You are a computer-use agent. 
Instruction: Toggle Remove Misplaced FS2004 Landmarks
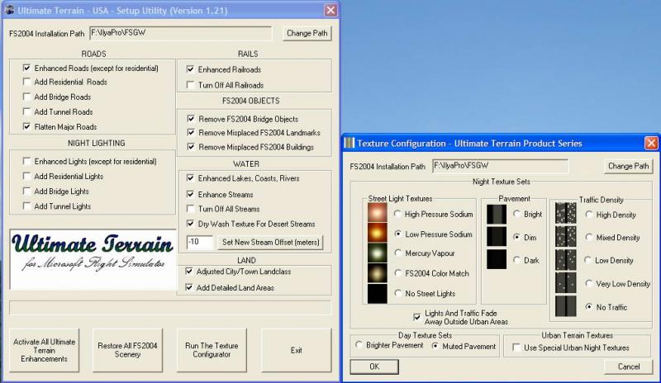(x=191, y=132)
